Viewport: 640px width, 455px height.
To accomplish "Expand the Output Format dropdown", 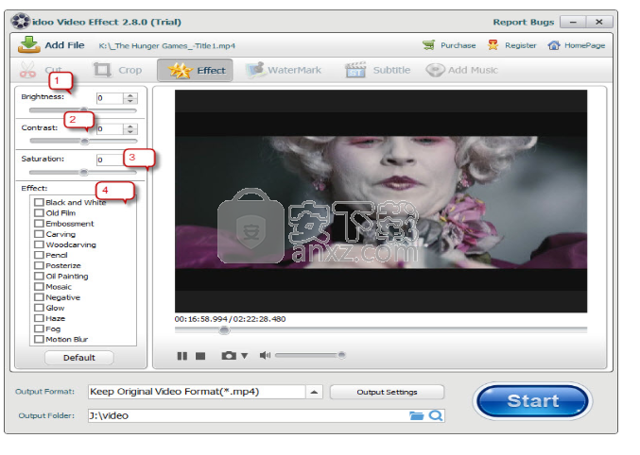I will click(315, 392).
